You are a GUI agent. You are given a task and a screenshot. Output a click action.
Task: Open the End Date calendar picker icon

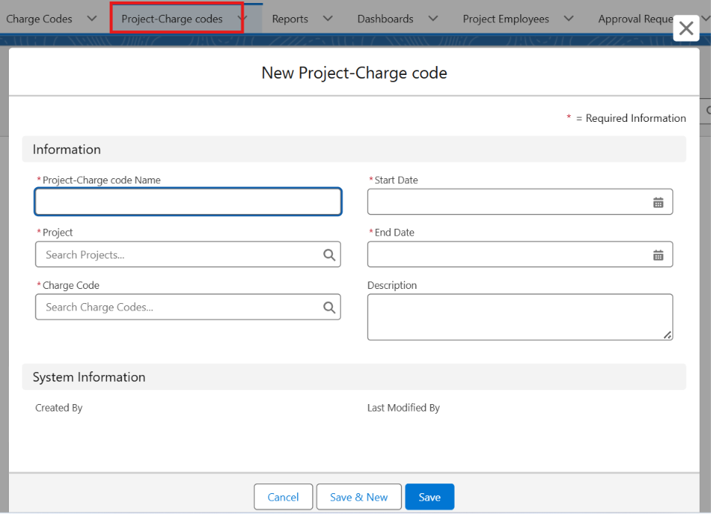[x=658, y=256]
